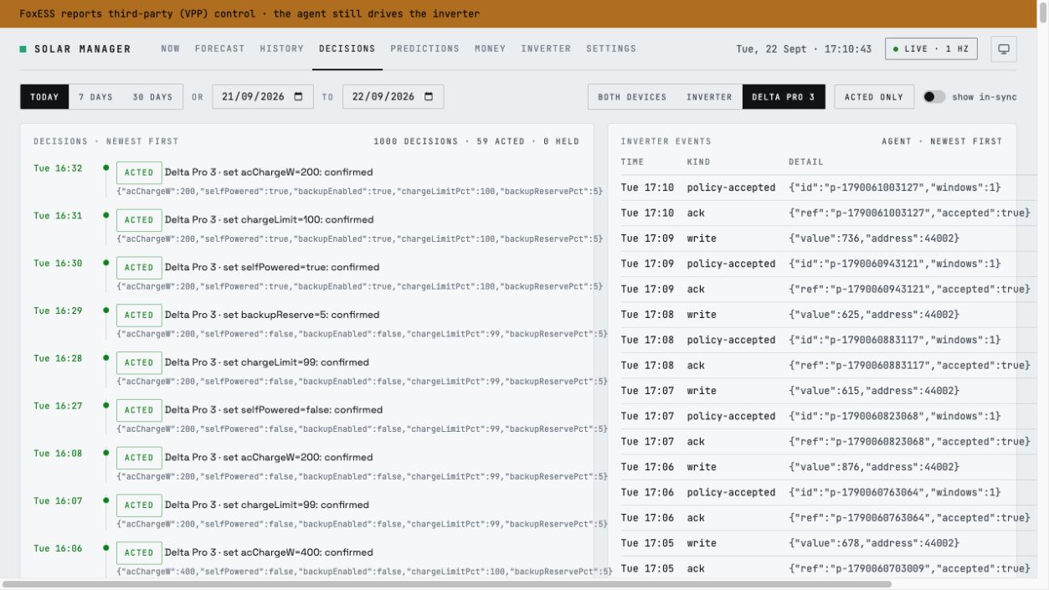
Task: Click 'Delta Pro 3 · set chargeLimit=99: confirmed' at 16:07
Action: coord(267,505)
